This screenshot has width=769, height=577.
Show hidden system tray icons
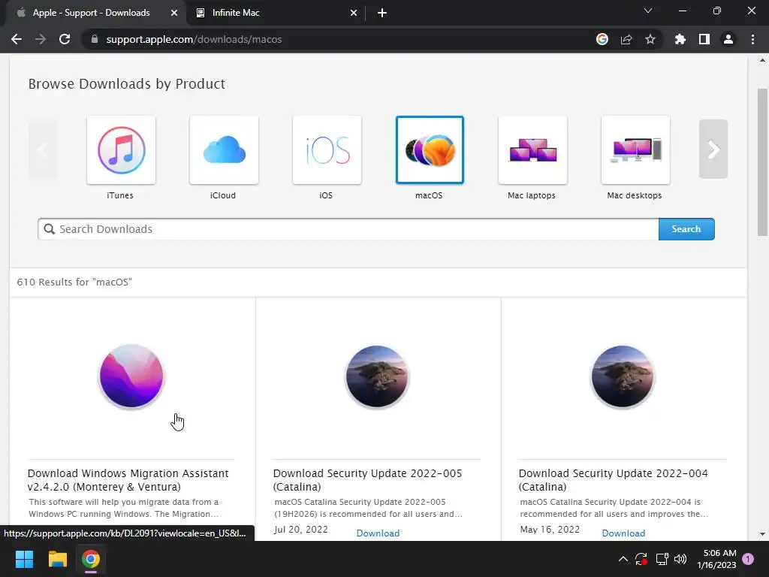(x=623, y=559)
